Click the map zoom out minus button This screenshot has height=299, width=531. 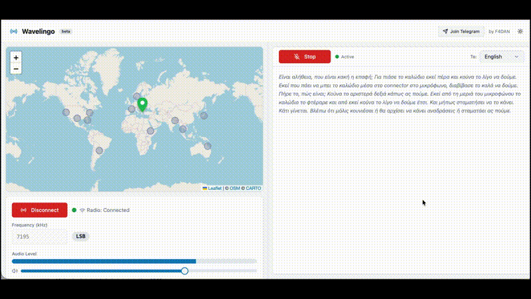16,68
